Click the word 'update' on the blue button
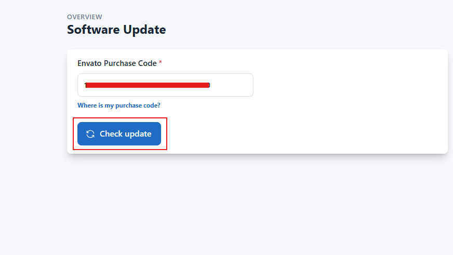The width and height of the screenshot is (453, 255). pos(138,134)
